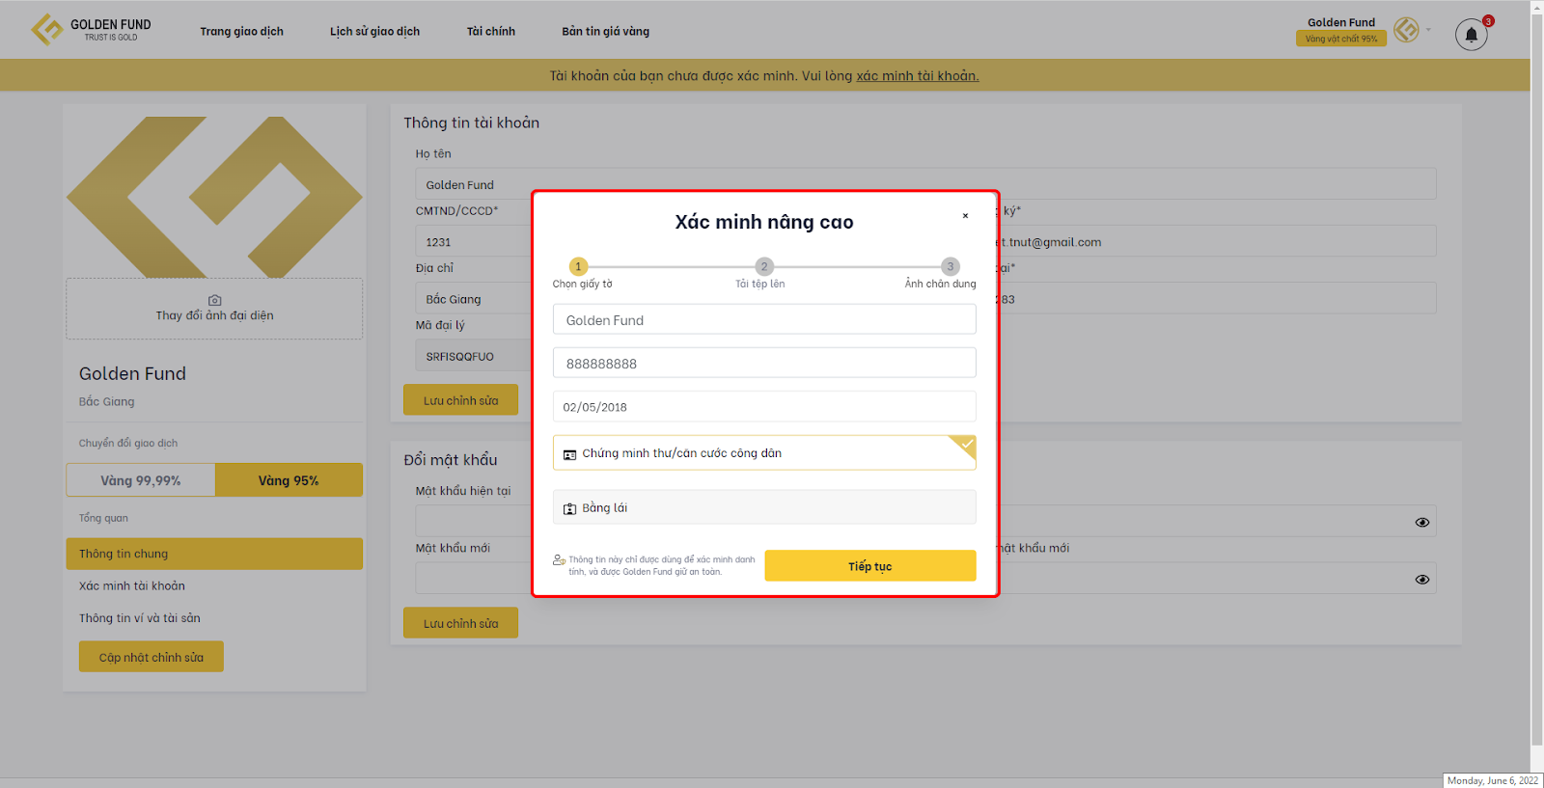The image size is (1544, 788).
Task: Select step 1 Chọn giấy tờ circle
Action: 578,266
